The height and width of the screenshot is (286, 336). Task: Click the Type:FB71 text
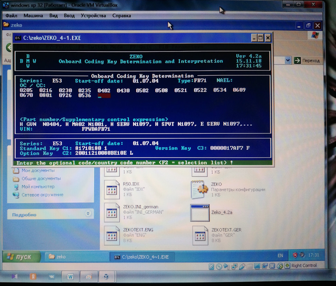click(x=192, y=81)
